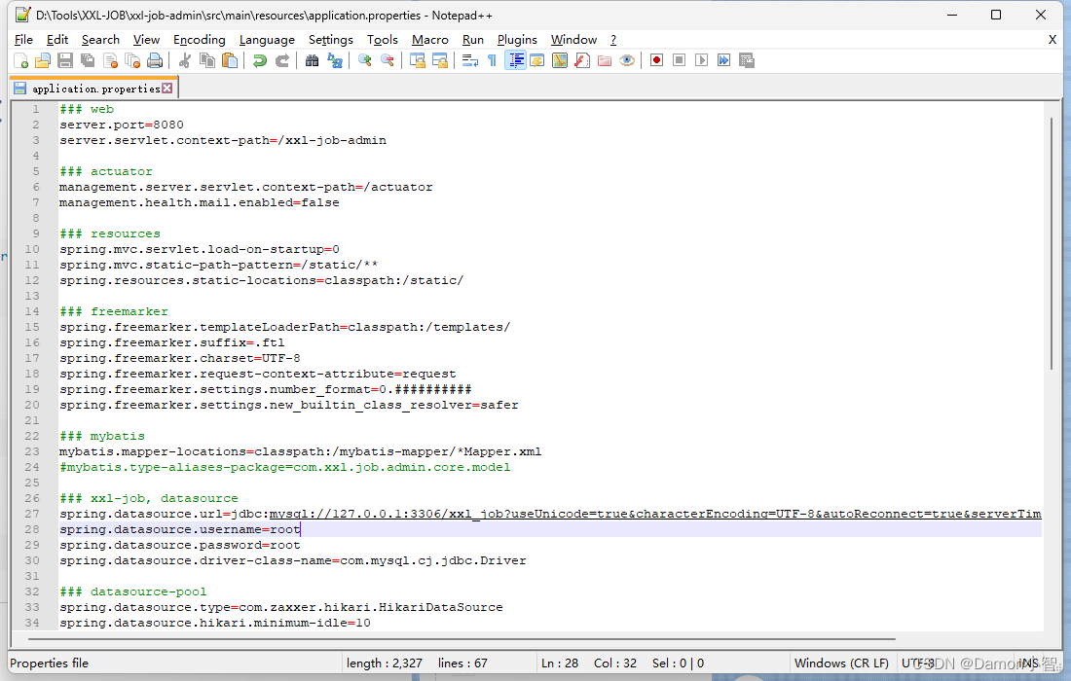Open the Language menu
Image resolution: width=1071 pixels, height=681 pixels.
pos(267,40)
